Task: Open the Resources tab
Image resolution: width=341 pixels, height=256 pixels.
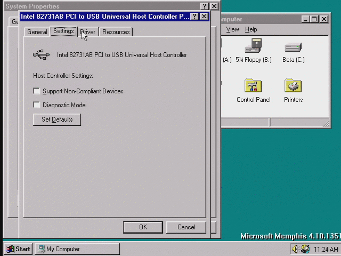Action: point(116,32)
